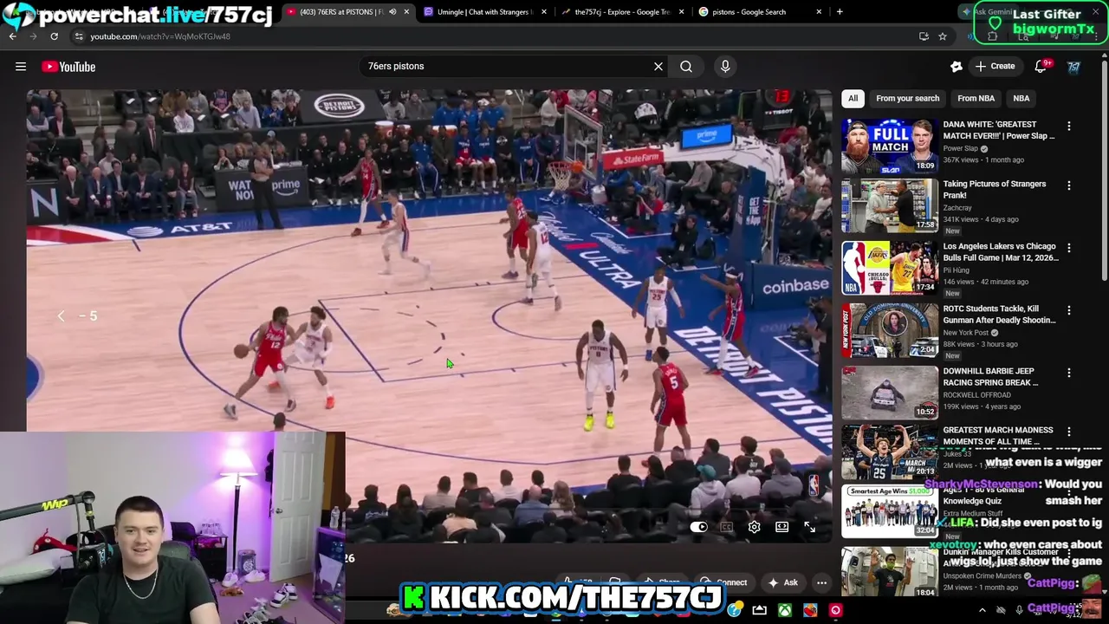
Task: Click the Create button
Action: (x=995, y=66)
